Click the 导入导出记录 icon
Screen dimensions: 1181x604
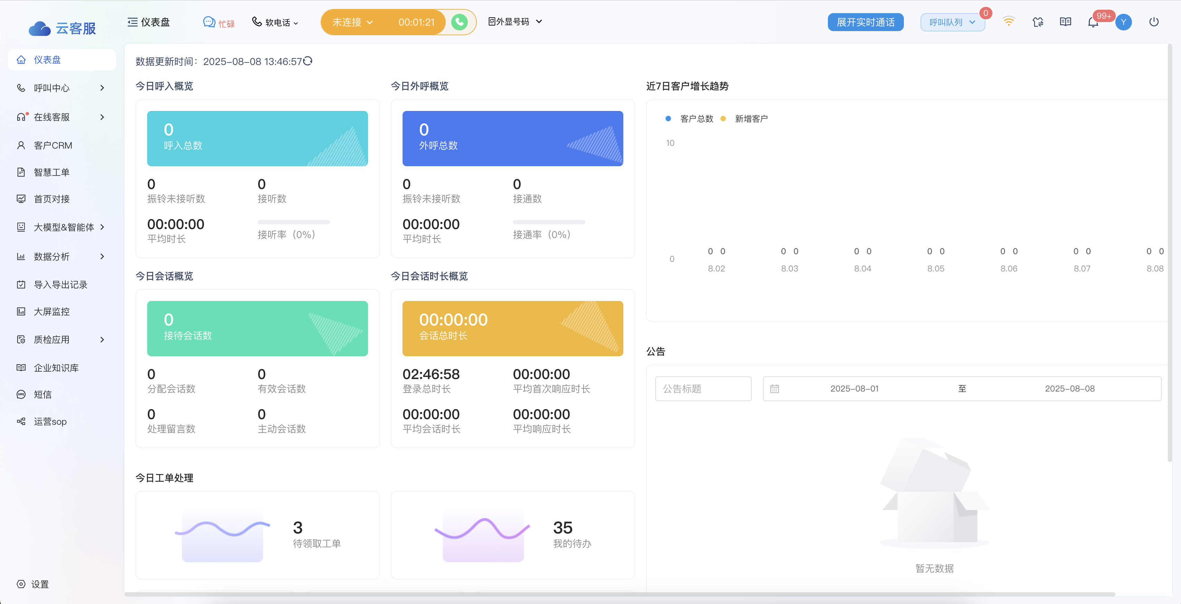coord(21,284)
